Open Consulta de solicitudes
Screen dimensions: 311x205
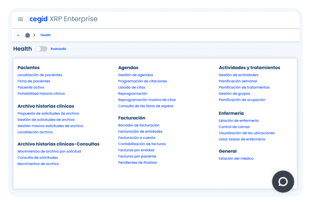pyautogui.click(x=38, y=158)
